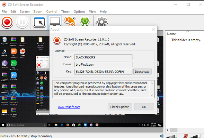Switch to game capture mode controller icon
Screen dimensions: 204x138
(70, 21)
